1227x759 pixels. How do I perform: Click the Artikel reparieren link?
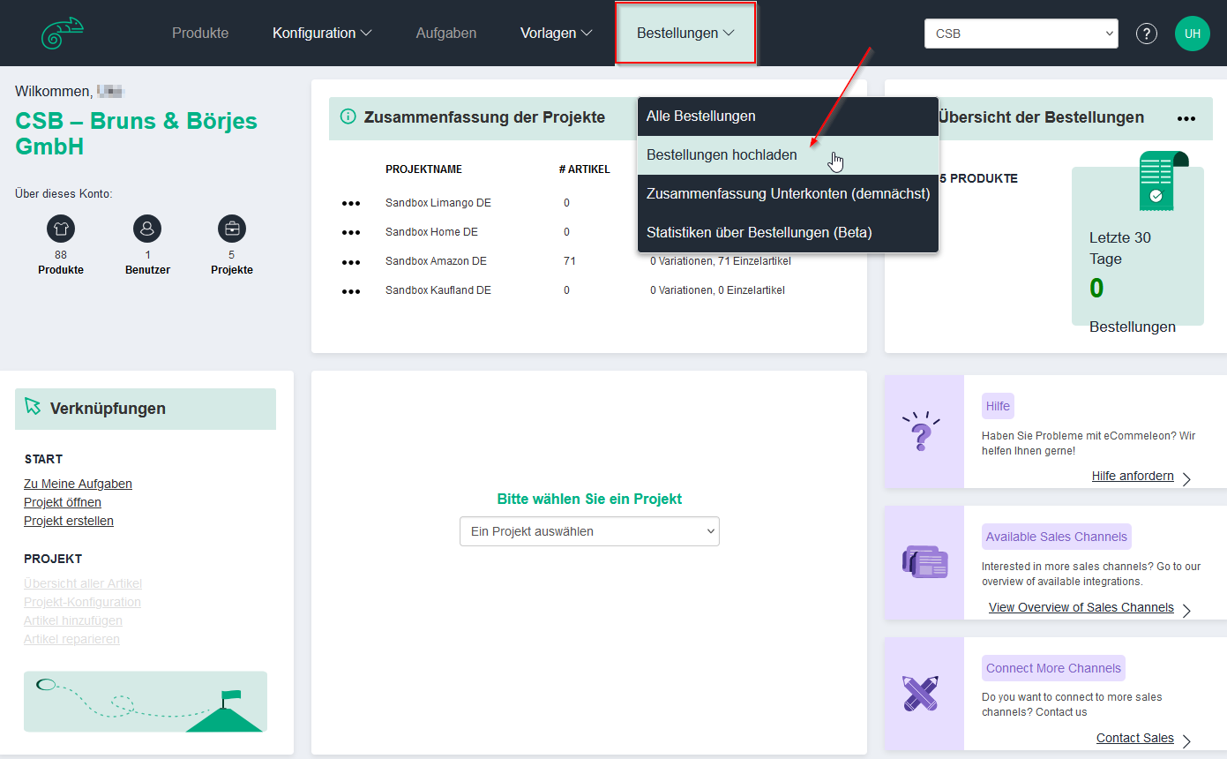point(71,639)
